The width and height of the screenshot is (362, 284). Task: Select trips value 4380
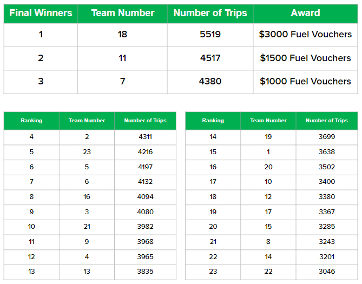(x=210, y=82)
